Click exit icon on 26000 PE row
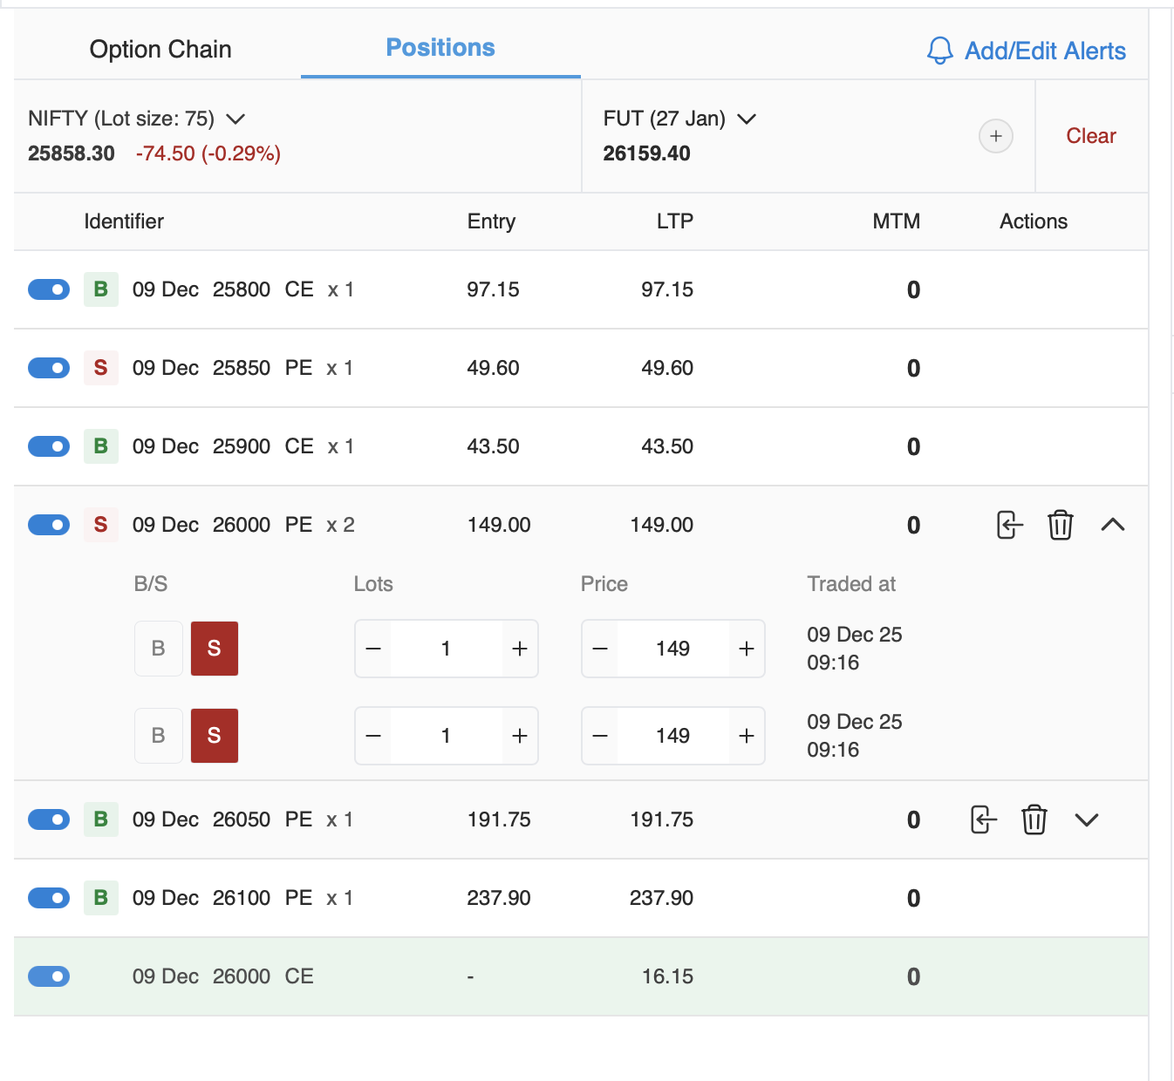 click(1008, 525)
